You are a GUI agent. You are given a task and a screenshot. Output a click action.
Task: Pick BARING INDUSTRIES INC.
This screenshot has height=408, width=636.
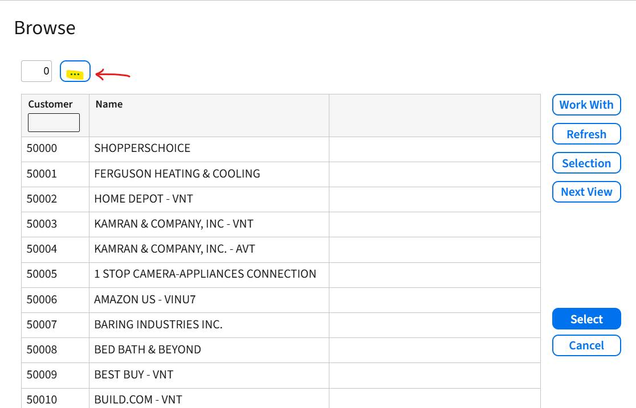(x=158, y=325)
